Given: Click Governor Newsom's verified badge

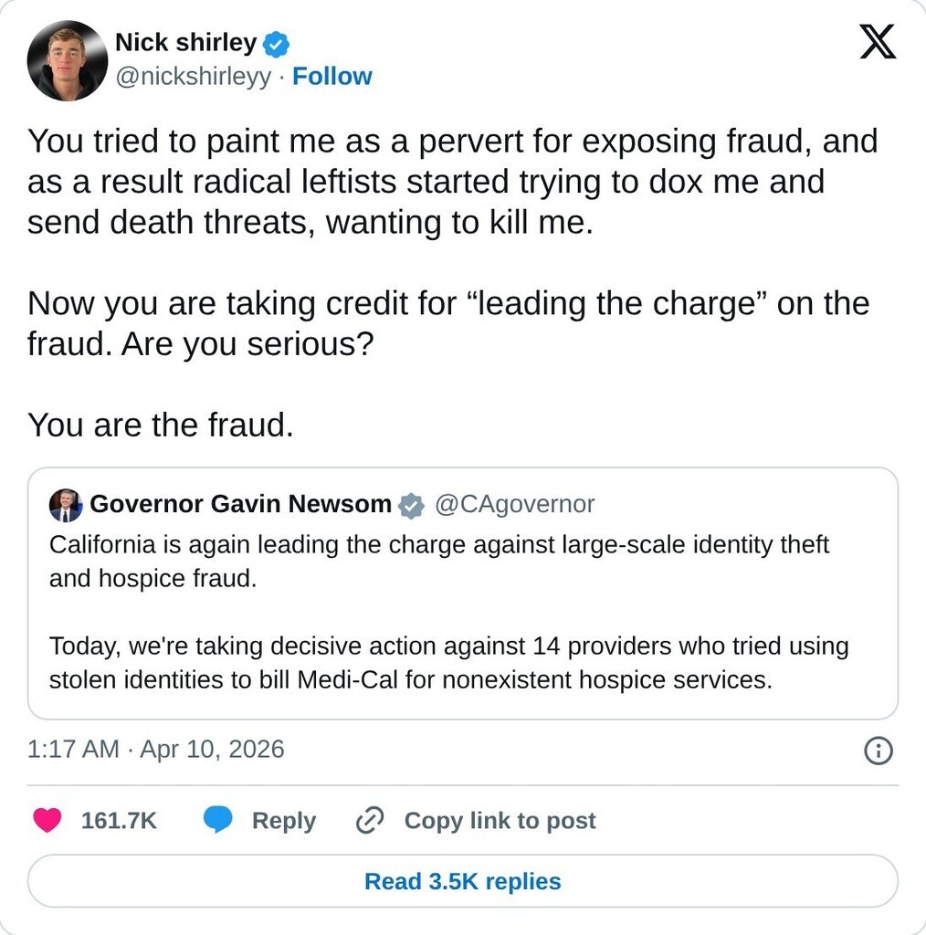Looking at the screenshot, I should (412, 505).
